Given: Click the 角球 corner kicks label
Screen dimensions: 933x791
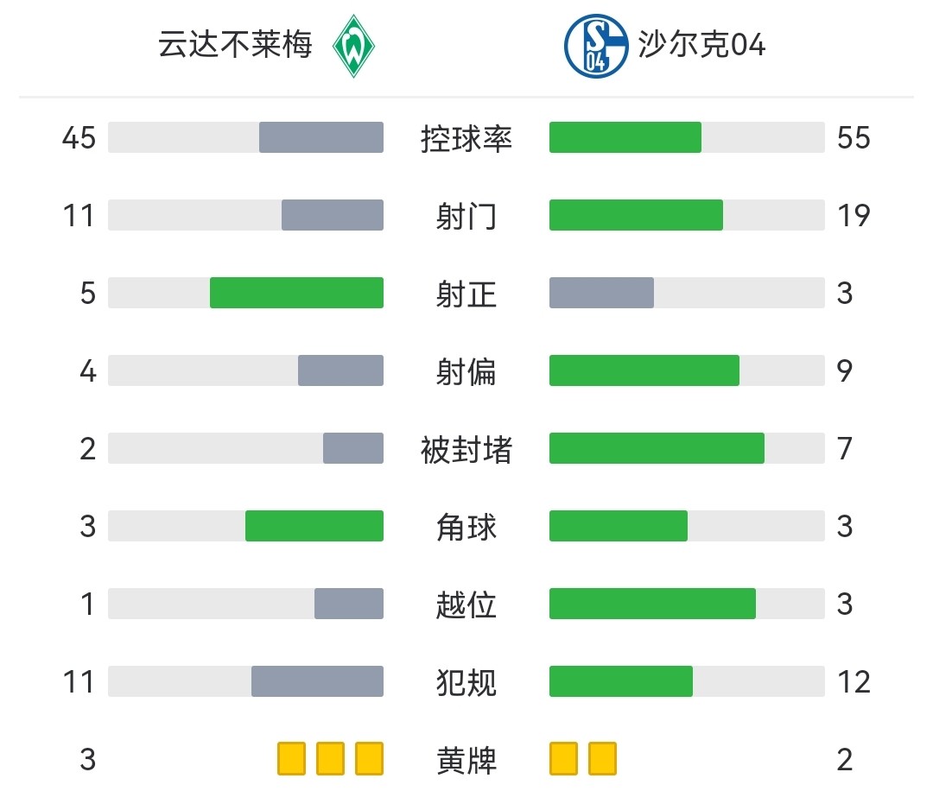Looking at the screenshot, I should pyautogui.click(x=466, y=527).
